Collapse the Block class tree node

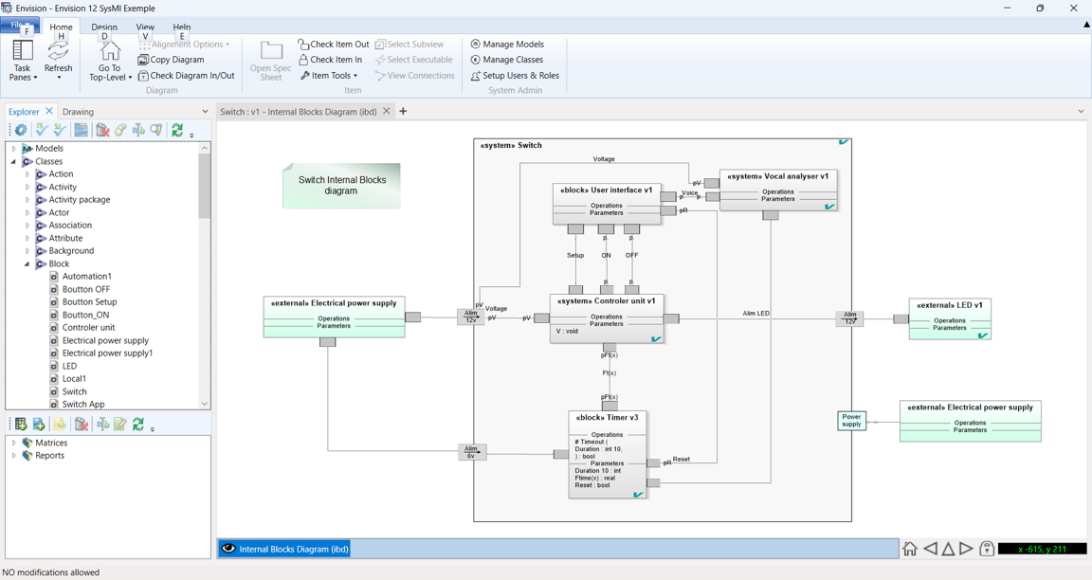[x=27, y=264]
